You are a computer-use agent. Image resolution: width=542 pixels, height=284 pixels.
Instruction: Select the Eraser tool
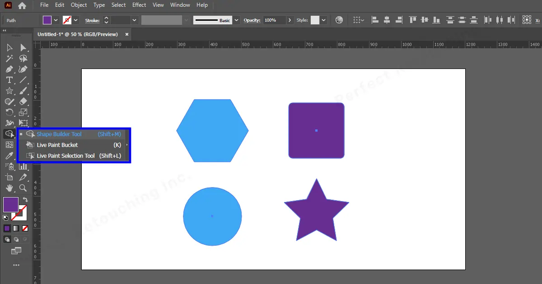pyautogui.click(x=23, y=101)
